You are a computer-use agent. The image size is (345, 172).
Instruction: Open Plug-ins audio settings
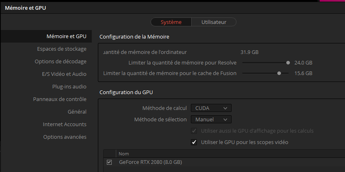pos(69,86)
